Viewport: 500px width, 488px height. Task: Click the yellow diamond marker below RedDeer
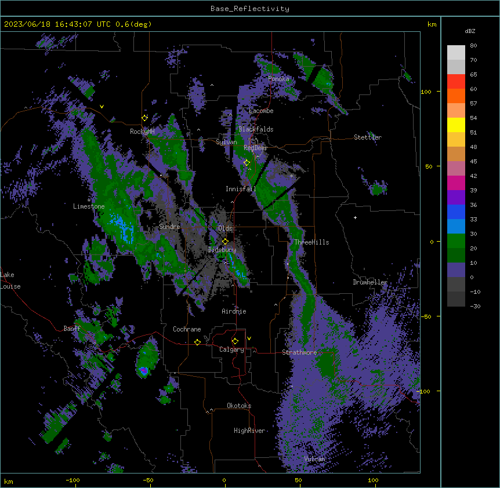coord(247,162)
